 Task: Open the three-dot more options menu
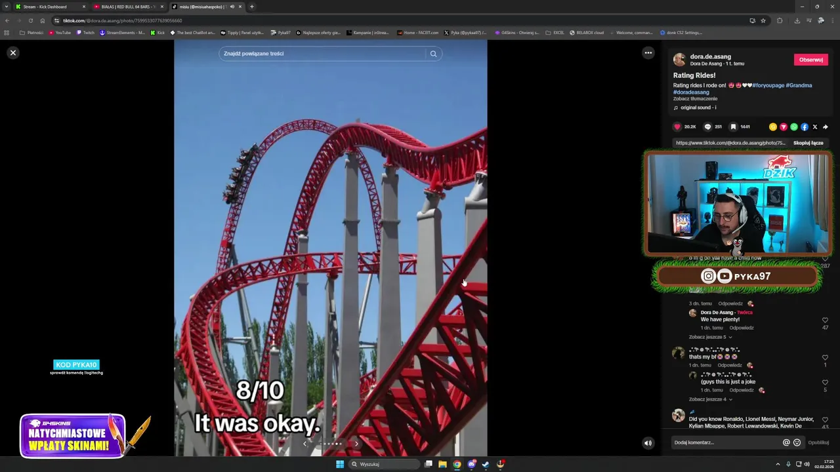tap(648, 52)
